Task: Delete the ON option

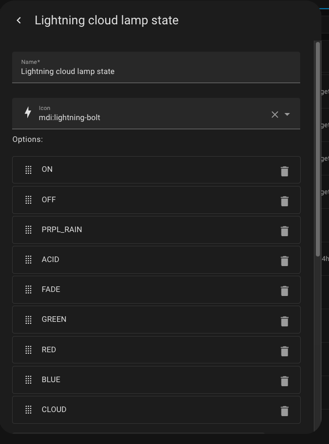Action: [x=285, y=171]
